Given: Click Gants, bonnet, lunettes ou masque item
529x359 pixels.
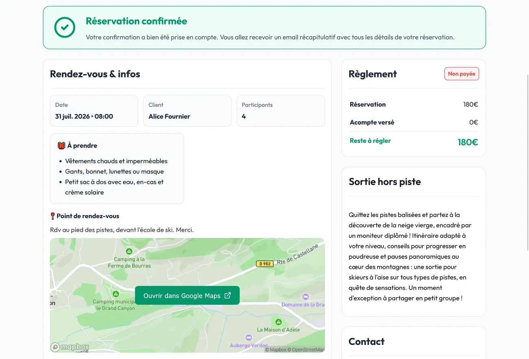Looking at the screenshot, I should pos(114,172).
